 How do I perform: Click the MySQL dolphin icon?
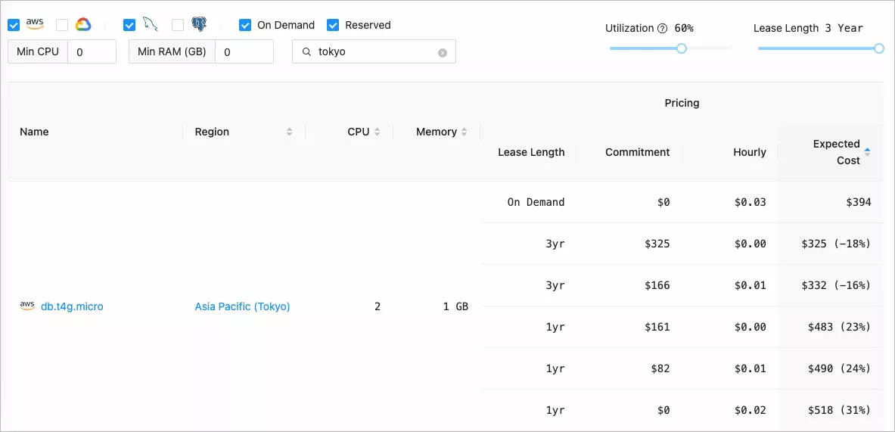coord(150,24)
